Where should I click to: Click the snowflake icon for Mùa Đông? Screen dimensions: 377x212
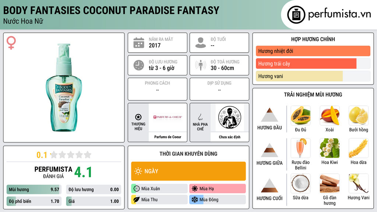point(195,199)
